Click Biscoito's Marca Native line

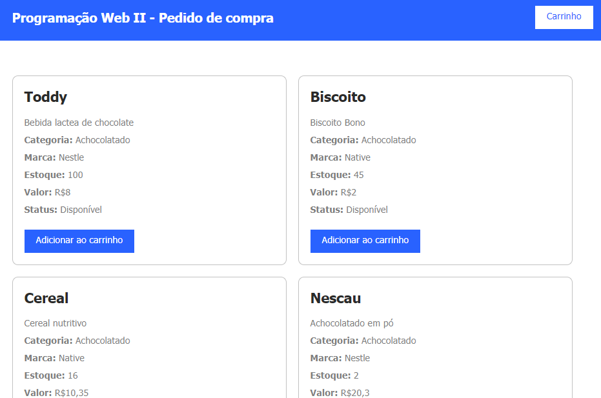tap(340, 157)
